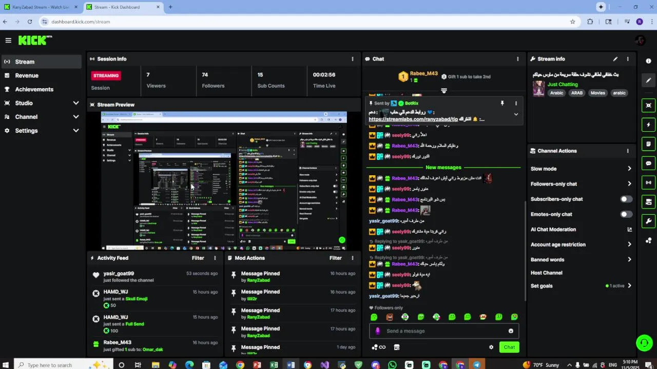Open the Stream info three-dot menu
657x369 pixels.
[x=628, y=59]
